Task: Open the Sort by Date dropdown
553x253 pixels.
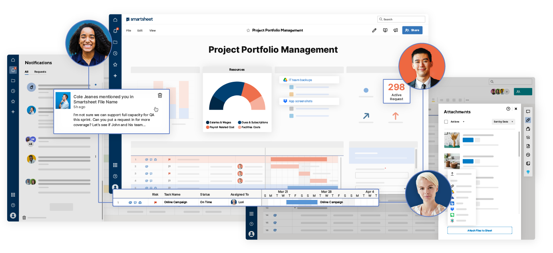Action: click(x=503, y=122)
